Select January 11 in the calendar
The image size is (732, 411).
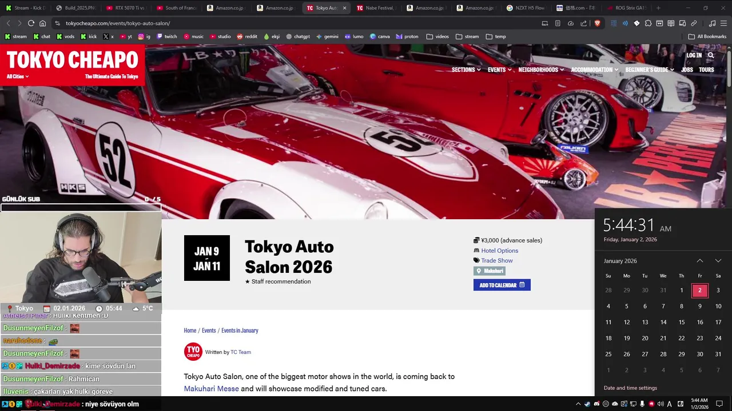pos(608,323)
